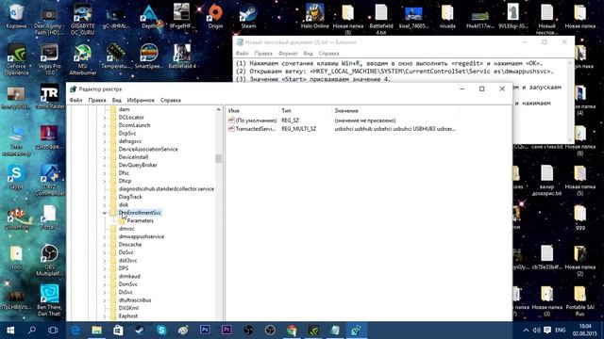This screenshot has height=339, width=604.
Task: Select the Parameters subkey
Action: [x=141, y=220]
